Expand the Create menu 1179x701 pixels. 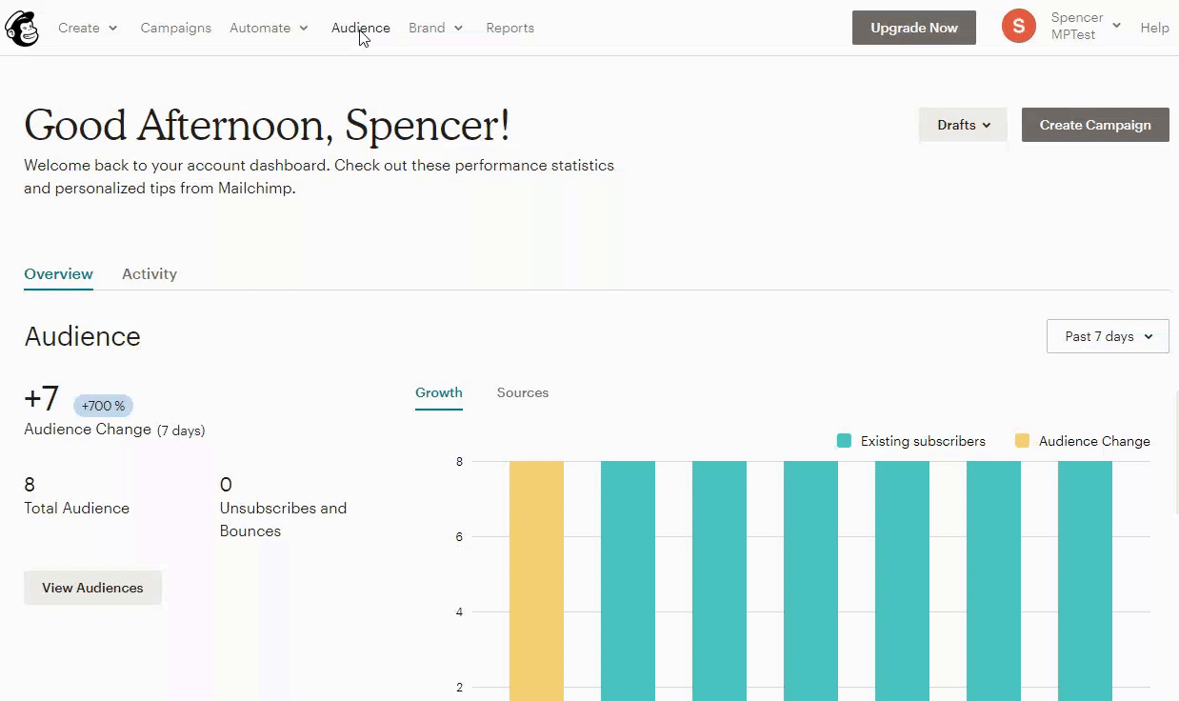pos(88,28)
